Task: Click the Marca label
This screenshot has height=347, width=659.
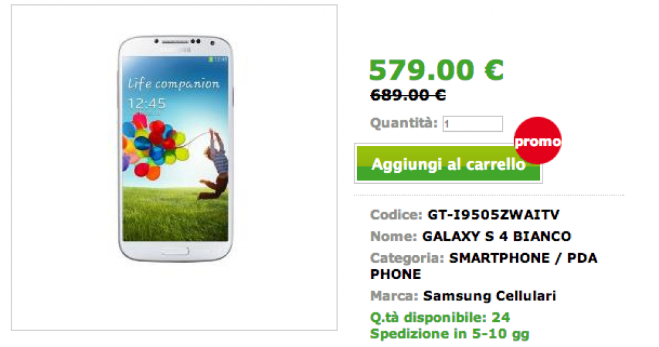Action: [394, 296]
